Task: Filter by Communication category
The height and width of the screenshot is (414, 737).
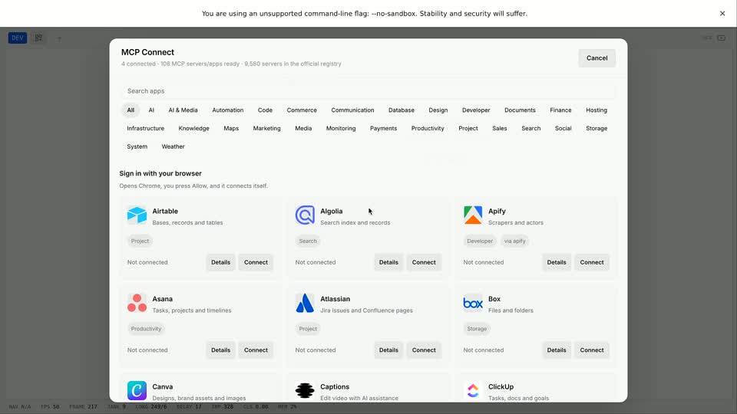Action: coord(352,110)
